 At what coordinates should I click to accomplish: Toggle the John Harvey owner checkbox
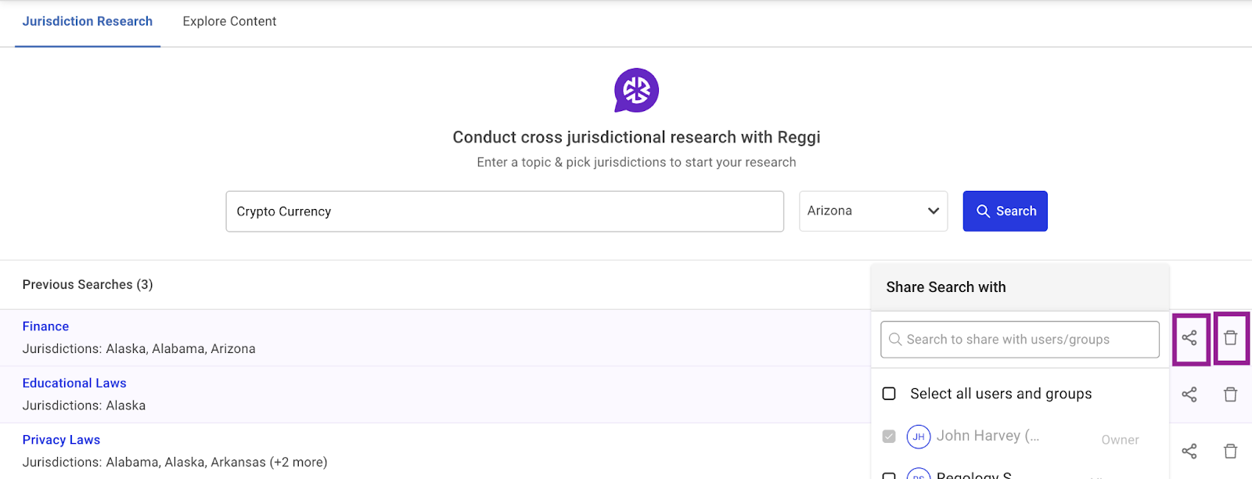click(x=889, y=436)
